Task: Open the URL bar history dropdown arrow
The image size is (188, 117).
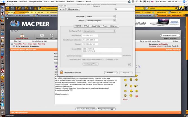Action: [x=143, y=8]
